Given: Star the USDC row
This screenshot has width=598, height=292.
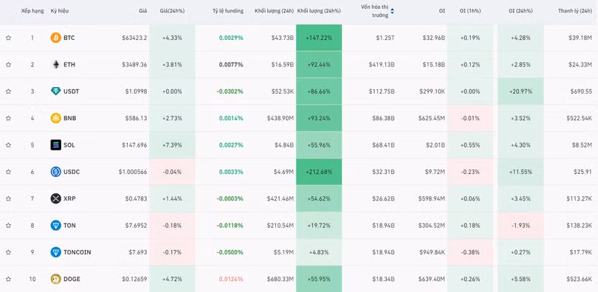Looking at the screenshot, I should (8, 172).
